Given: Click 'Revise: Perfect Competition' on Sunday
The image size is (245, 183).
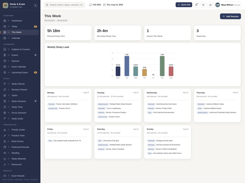Looking at the screenshot, I should pyautogui.click(x=166, y=149).
